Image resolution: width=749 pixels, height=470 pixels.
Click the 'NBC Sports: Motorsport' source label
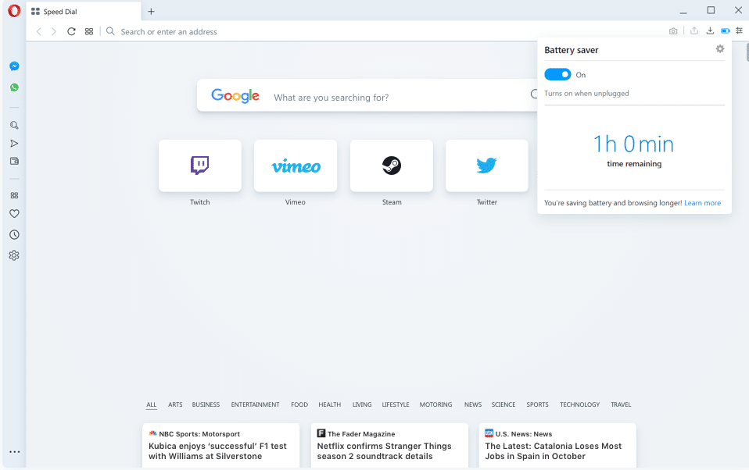click(x=199, y=434)
